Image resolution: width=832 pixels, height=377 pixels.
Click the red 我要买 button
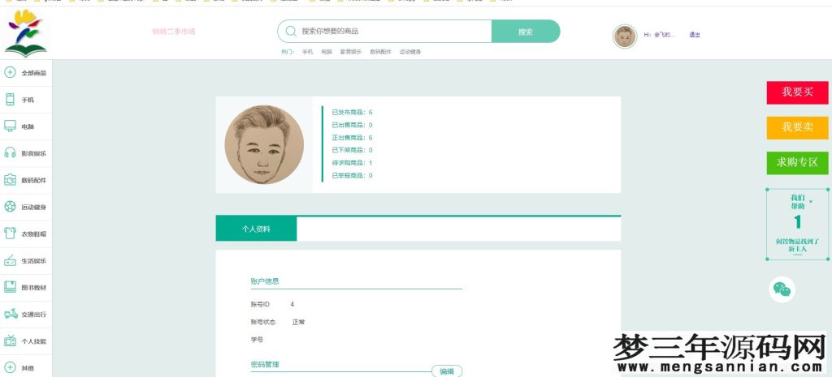point(797,92)
